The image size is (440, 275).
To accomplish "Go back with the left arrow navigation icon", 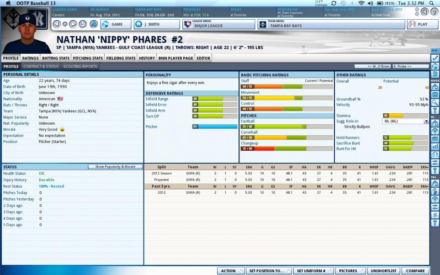I will pos(57,24).
